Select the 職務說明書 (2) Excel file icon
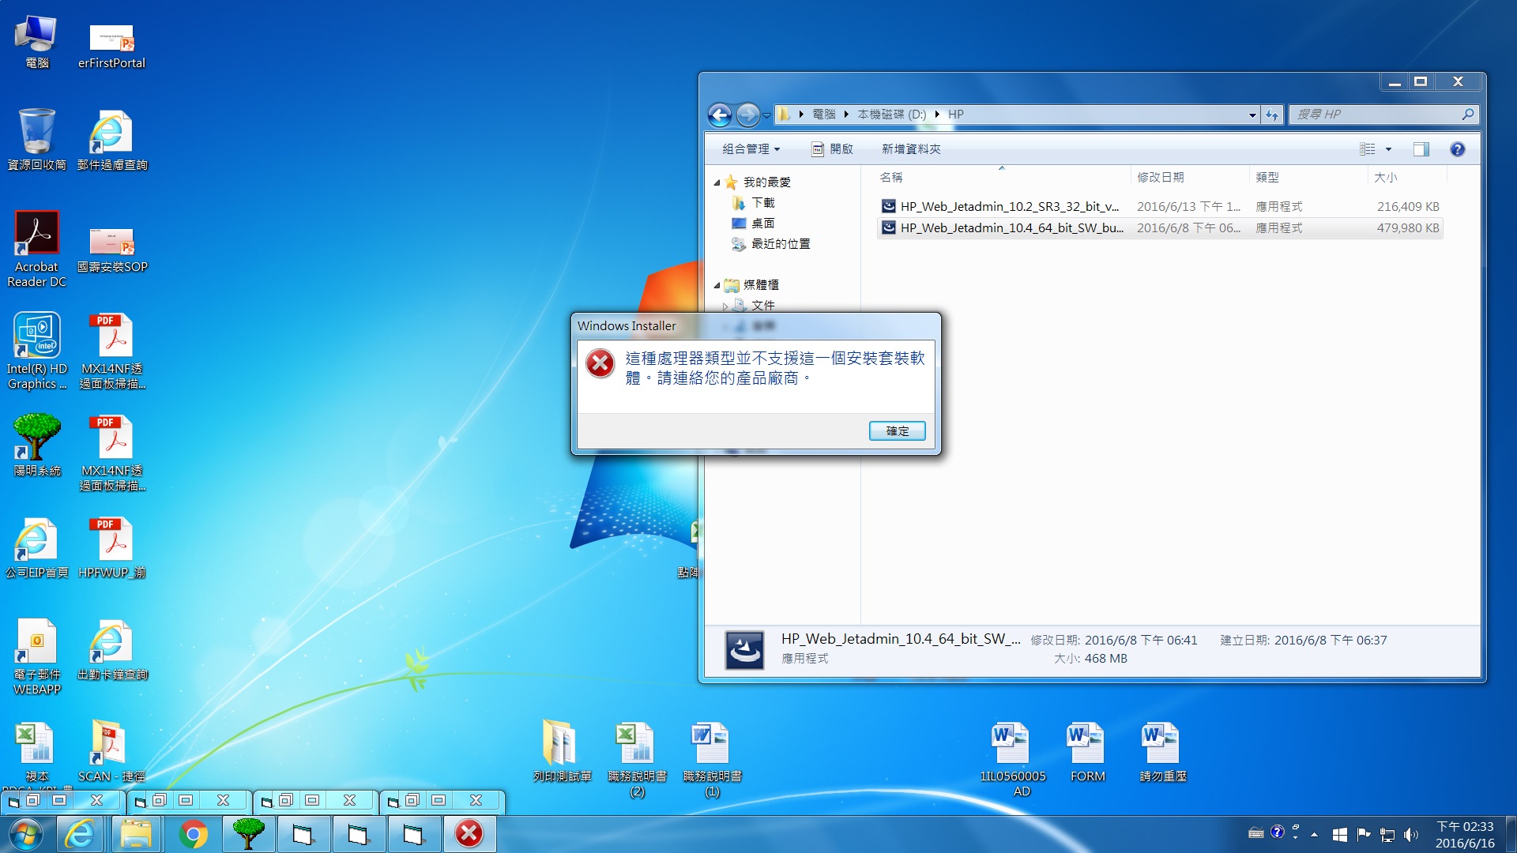The image size is (1517, 853). coord(637,758)
